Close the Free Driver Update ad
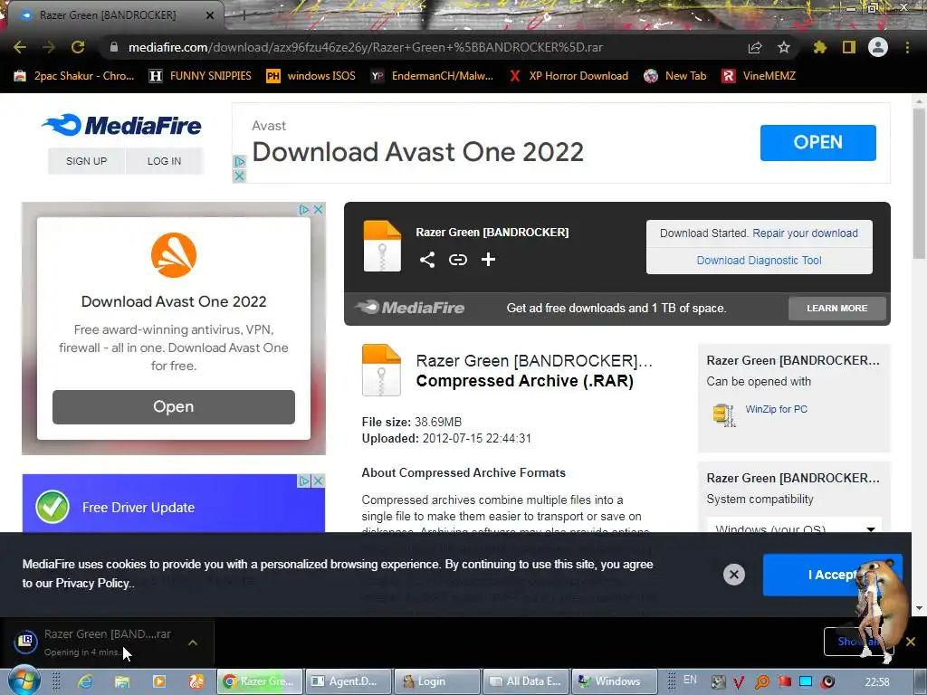927x695 pixels. tap(318, 481)
